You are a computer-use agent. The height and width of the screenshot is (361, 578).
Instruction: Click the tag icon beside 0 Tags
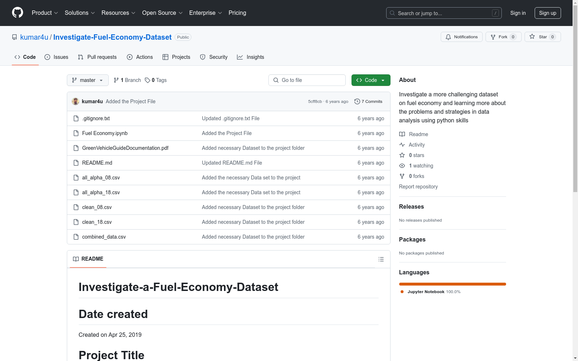[x=147, y=80]
